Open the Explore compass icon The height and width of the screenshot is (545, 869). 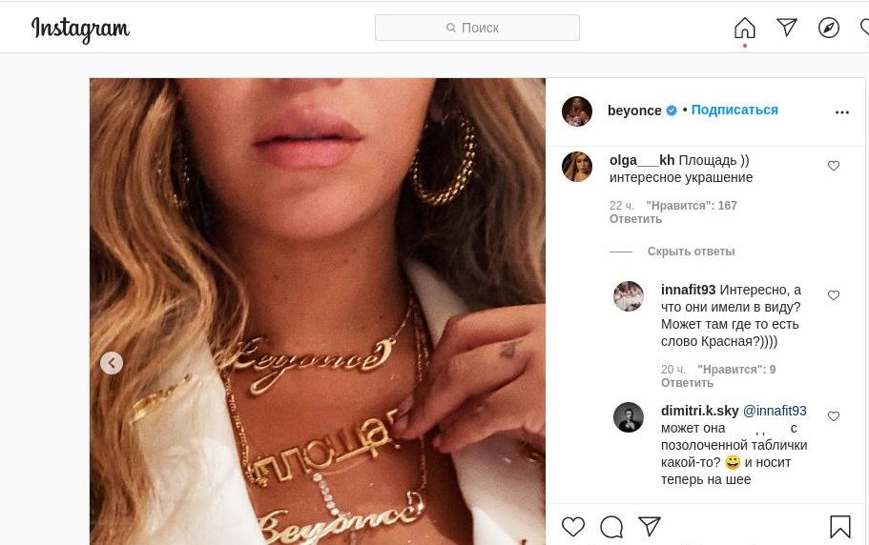pyautogui.click(x=829, y=28)
